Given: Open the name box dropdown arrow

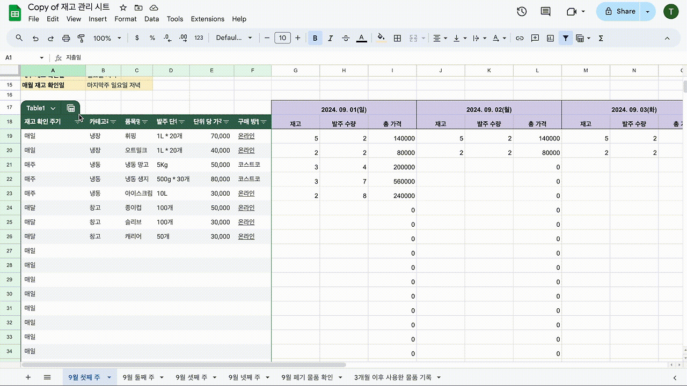Looking at the screenshot, I should coord(42,57).
